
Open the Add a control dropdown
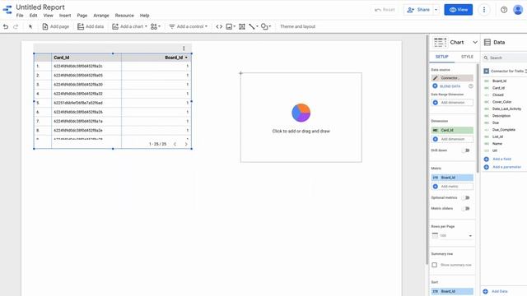188,26
